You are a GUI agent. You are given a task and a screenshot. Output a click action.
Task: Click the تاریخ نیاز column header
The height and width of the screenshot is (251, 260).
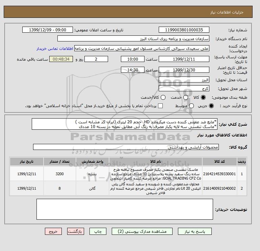tap(27, 161)
